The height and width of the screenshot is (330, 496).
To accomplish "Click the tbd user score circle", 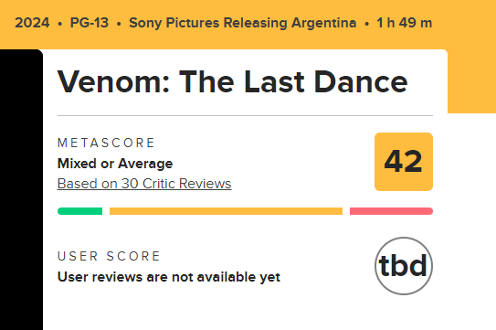I will pos(404,266).
